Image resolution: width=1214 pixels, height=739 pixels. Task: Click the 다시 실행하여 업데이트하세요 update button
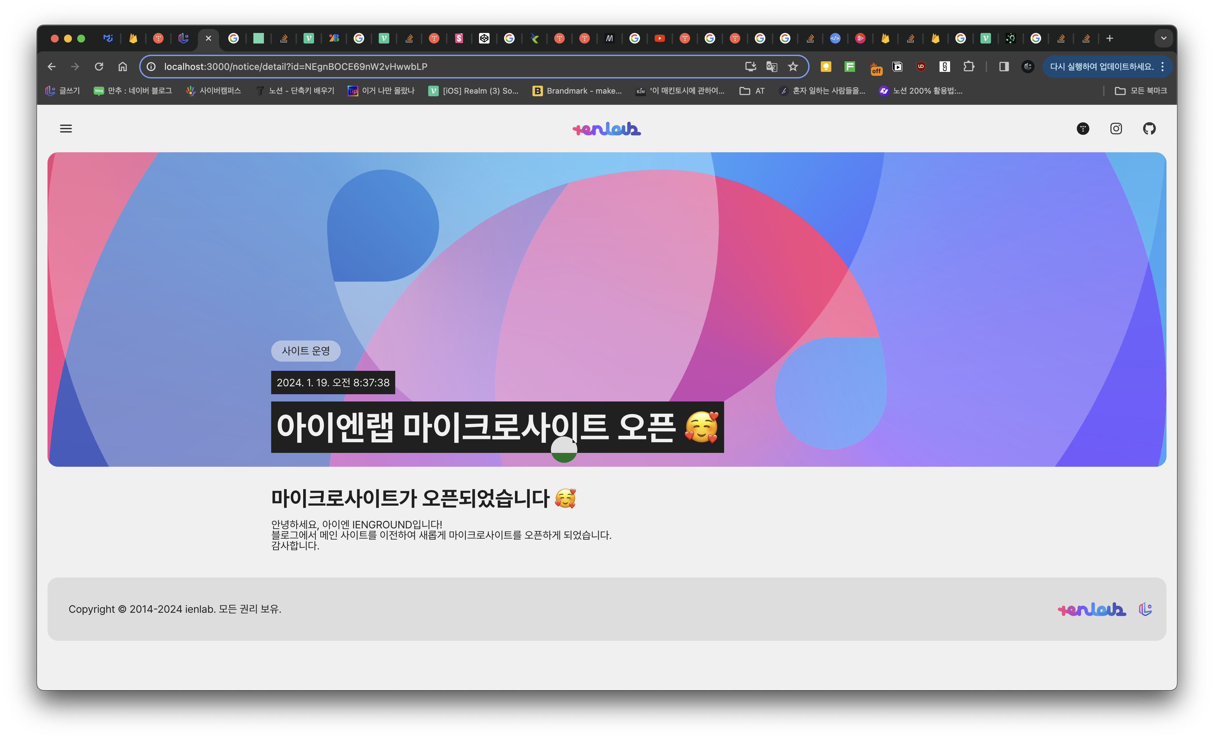pyautogui.click(x=1101, y=67)
